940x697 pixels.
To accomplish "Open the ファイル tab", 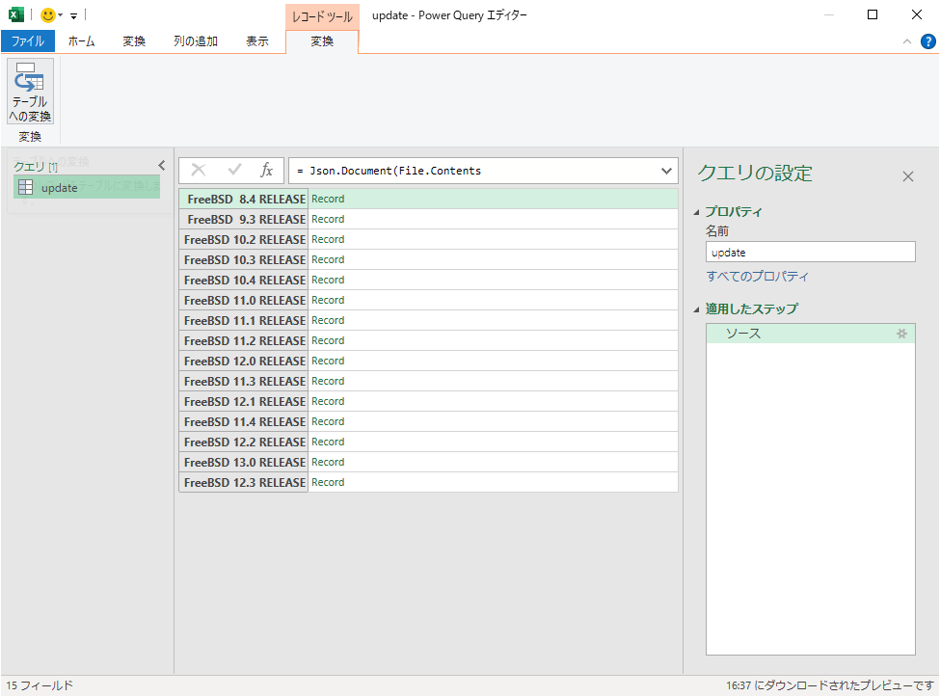I will 28,41.
